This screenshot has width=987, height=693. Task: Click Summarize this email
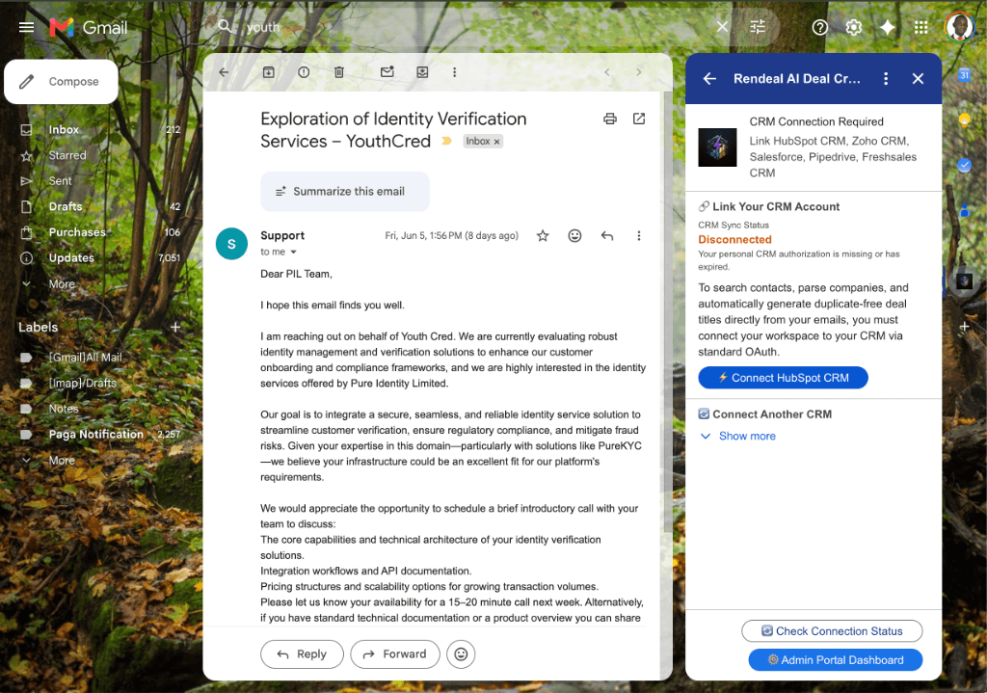(345, 192)
